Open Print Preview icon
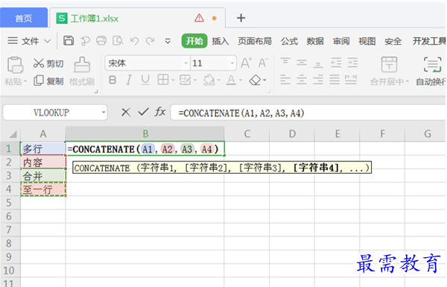Image resolution: width=447 pixels, height=287 pixels. 118,41
